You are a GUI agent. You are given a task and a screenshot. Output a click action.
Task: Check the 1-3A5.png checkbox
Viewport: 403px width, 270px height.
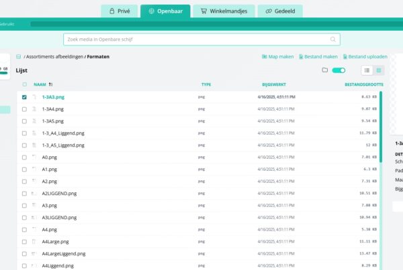coord(24,121)
